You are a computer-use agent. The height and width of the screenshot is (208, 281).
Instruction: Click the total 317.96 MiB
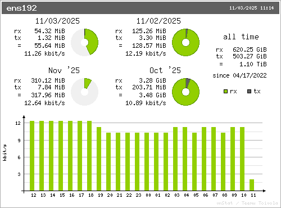48,95
